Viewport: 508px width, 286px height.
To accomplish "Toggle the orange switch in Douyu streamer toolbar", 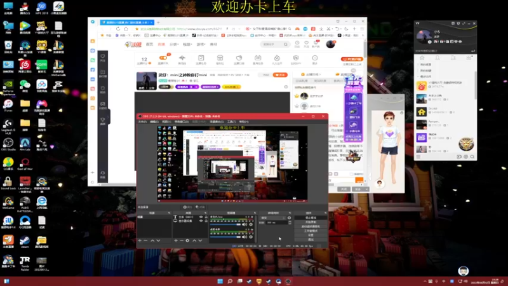I will [163, 58].
